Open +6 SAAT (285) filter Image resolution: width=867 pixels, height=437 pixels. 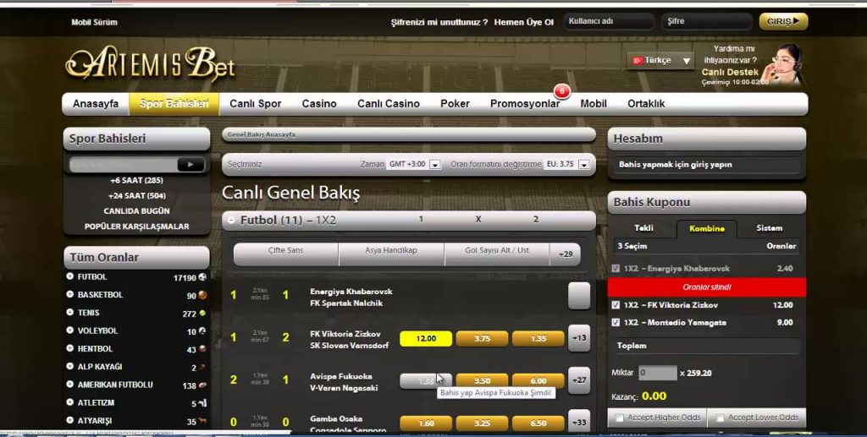pos(136,180)
